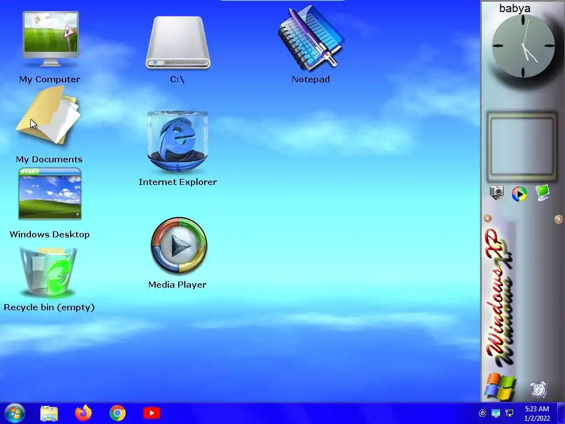Image resolution: width=565 pixels, height=424 pixels.
Task: Launch Firefox from the taskbar
Action: click(x=83, y=413)
